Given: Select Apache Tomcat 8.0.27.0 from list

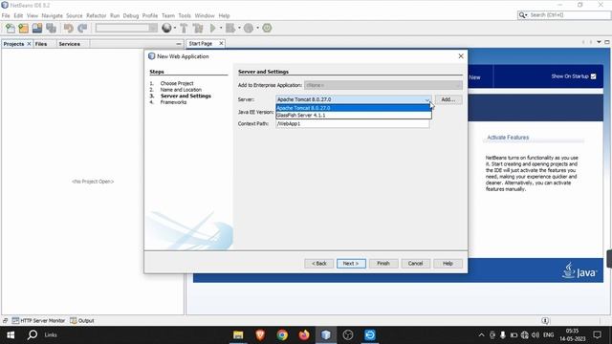Looking at the screenshot, I should point(353,108).
